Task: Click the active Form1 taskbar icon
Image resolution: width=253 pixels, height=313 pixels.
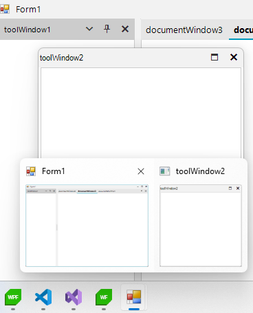Action: click(134, 297)
